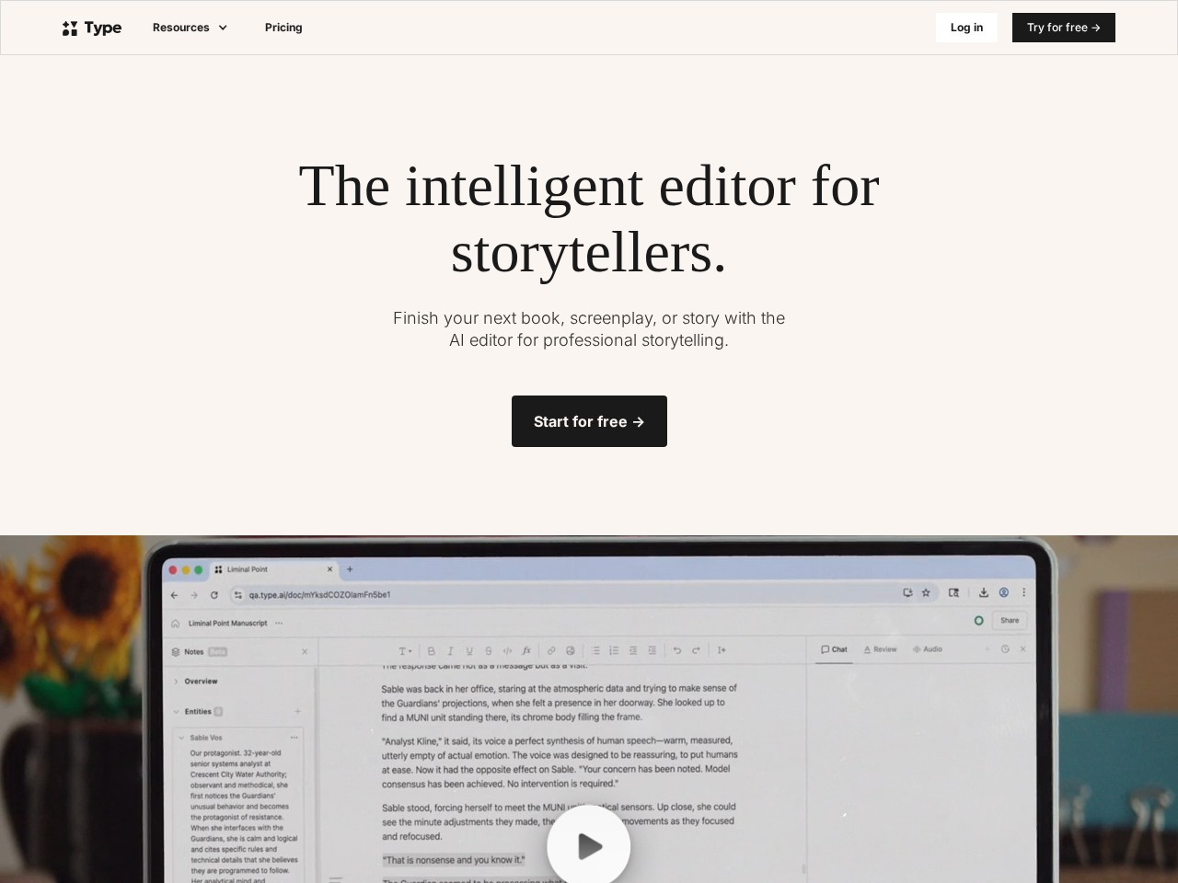Open the ellipsis menu next to Liminal Point Manuscript
This screenshot has width=1178, height=883.
click(279, 624)
